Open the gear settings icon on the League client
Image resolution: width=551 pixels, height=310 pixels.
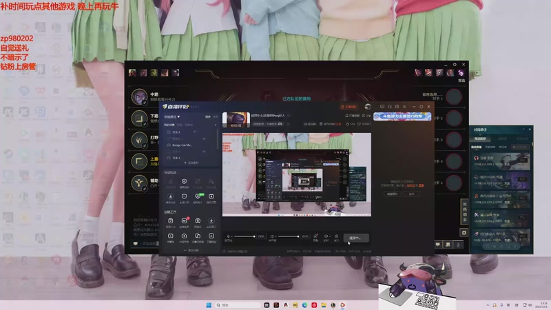click(x=455, y=65)
